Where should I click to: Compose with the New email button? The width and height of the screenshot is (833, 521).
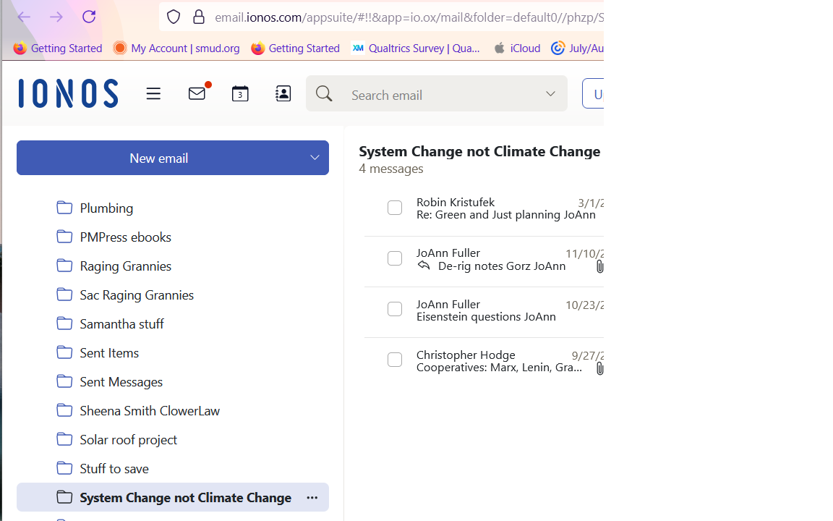coord(158,158)
